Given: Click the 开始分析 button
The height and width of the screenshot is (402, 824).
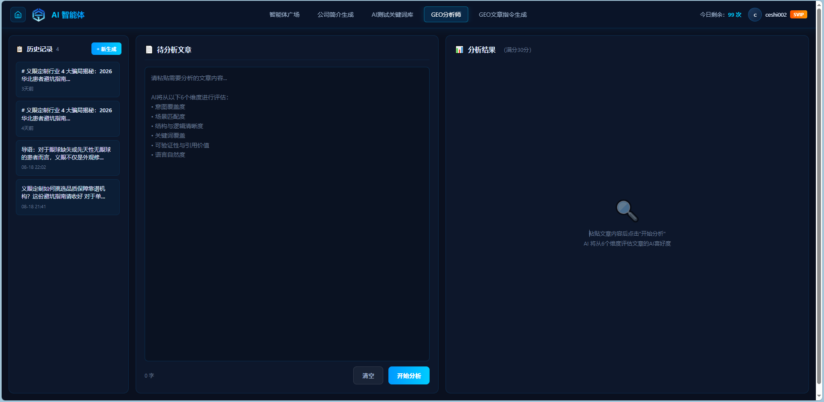Looking at the screenshot, I should coord(409,375).
